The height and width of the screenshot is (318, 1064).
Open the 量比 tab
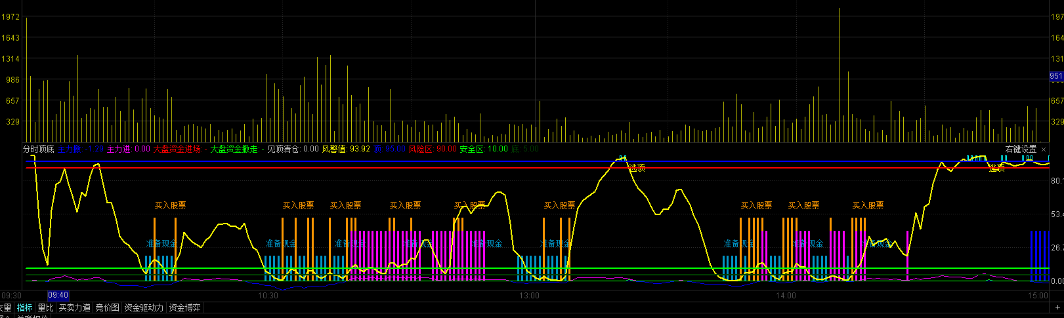[x=45, y=308]
